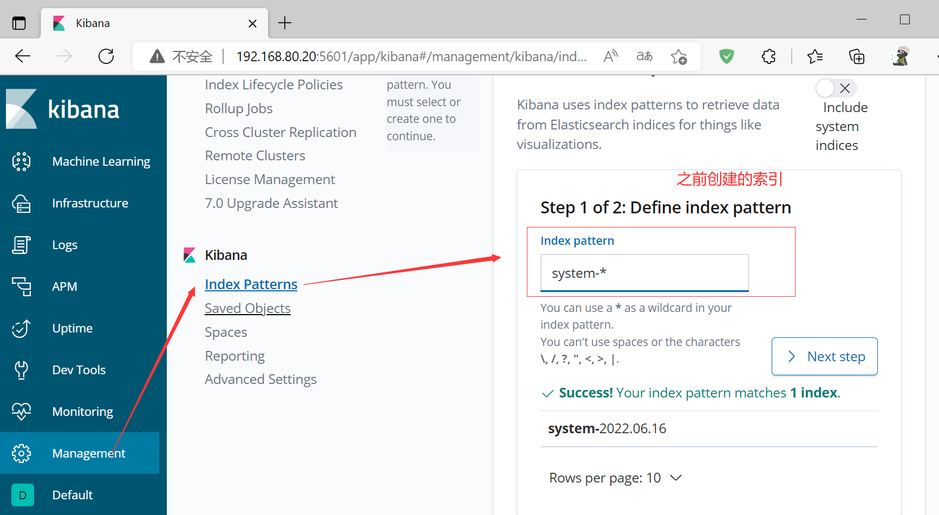Click the Next step button
The height and width of the screenshot is (515, 939).
pos(824,356)
